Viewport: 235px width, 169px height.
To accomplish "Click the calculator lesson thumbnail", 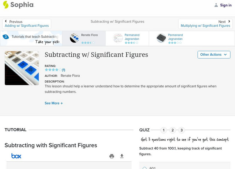I will 22,68.
